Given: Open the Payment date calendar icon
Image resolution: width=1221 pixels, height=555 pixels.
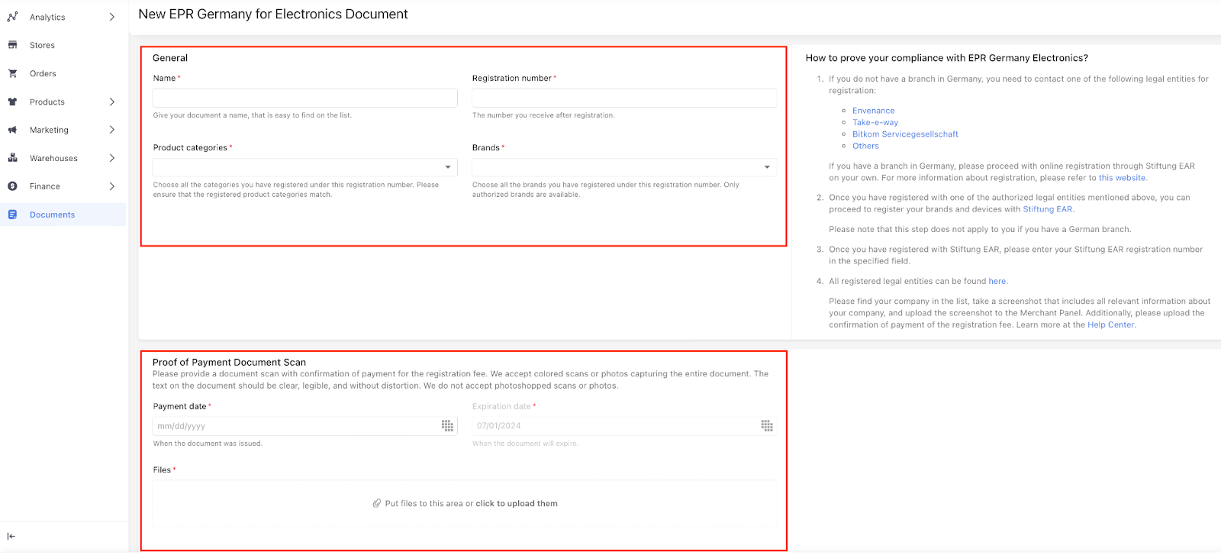Looking at the screenshot, I should pyautogui.click(x=448, y=426).
